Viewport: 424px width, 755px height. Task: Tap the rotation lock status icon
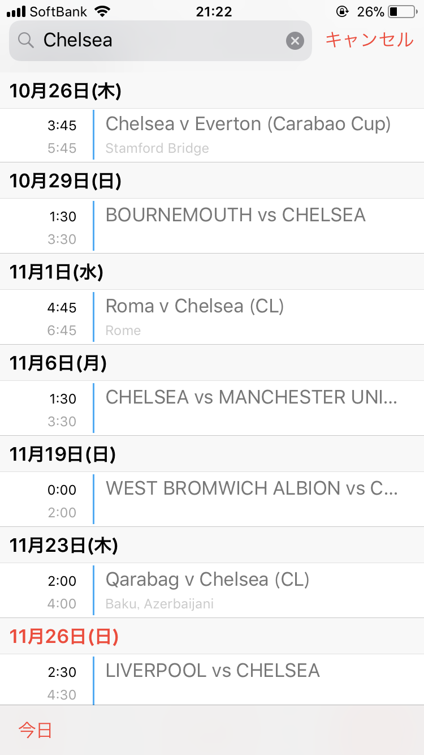tap(342, 11)
